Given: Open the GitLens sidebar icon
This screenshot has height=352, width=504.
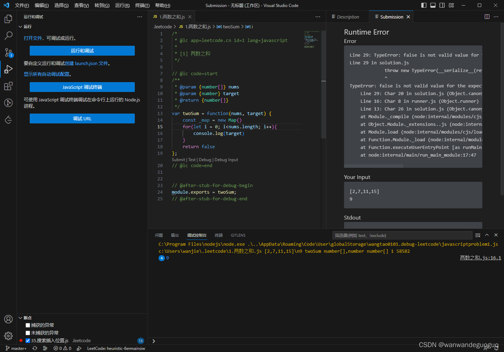Looking at the screenshot, I should [x=8, y=103].
